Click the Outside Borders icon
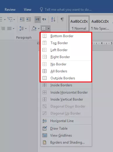Image resolution: width=113 pixels, height=152 pixels. [x=44, y=78]
